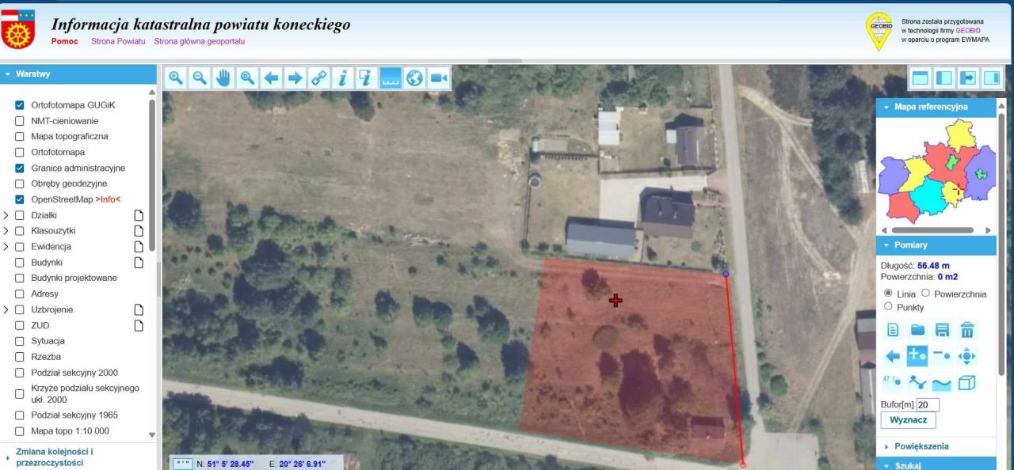The image size is (1014, 470).
Task: Click the chain link icon
Action: [x=318, y=78]
